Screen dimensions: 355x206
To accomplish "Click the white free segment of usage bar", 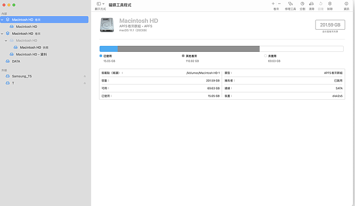I will pyautogui.click(x=301, y=49).
